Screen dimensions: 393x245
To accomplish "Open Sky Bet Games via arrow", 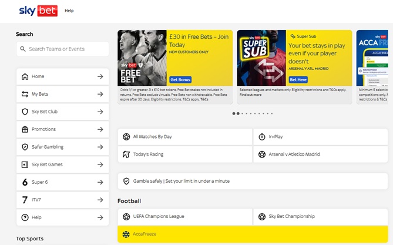I will [x=100, y=165].
